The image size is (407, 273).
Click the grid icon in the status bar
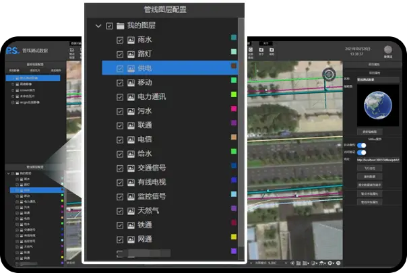305,263
